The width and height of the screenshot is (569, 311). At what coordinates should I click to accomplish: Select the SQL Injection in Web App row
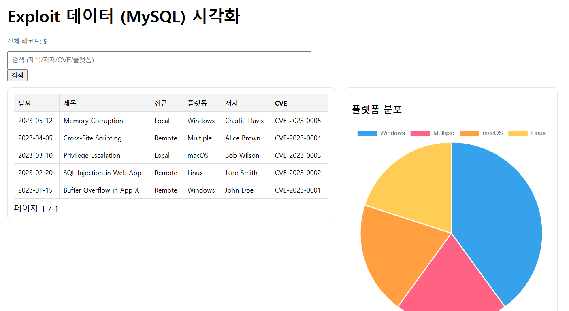tap(102, 173)
